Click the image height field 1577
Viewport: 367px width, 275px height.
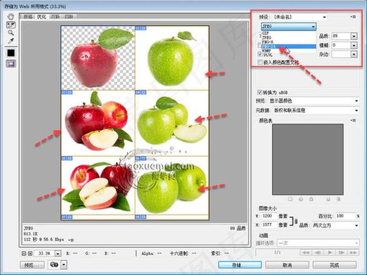tap(269, 225)
